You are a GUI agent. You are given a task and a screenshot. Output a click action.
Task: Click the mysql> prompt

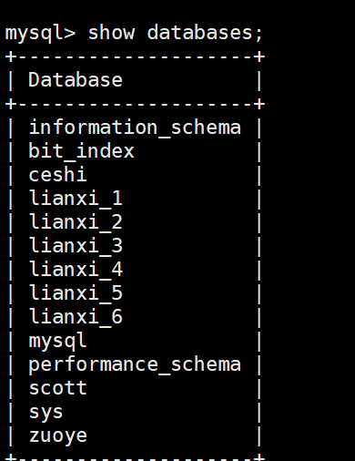[x=40, y=34]
